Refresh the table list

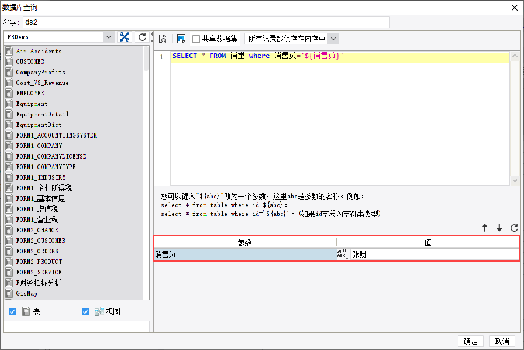[x=142, y=37]
